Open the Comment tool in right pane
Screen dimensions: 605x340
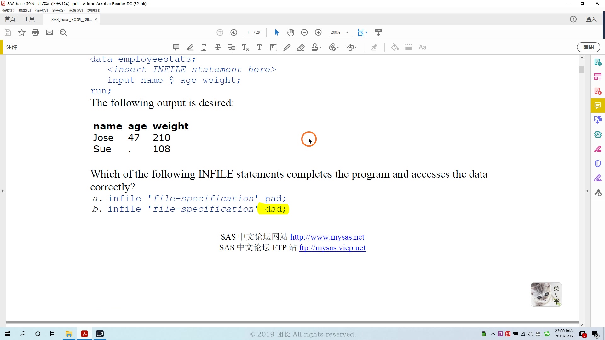[598, 105]
